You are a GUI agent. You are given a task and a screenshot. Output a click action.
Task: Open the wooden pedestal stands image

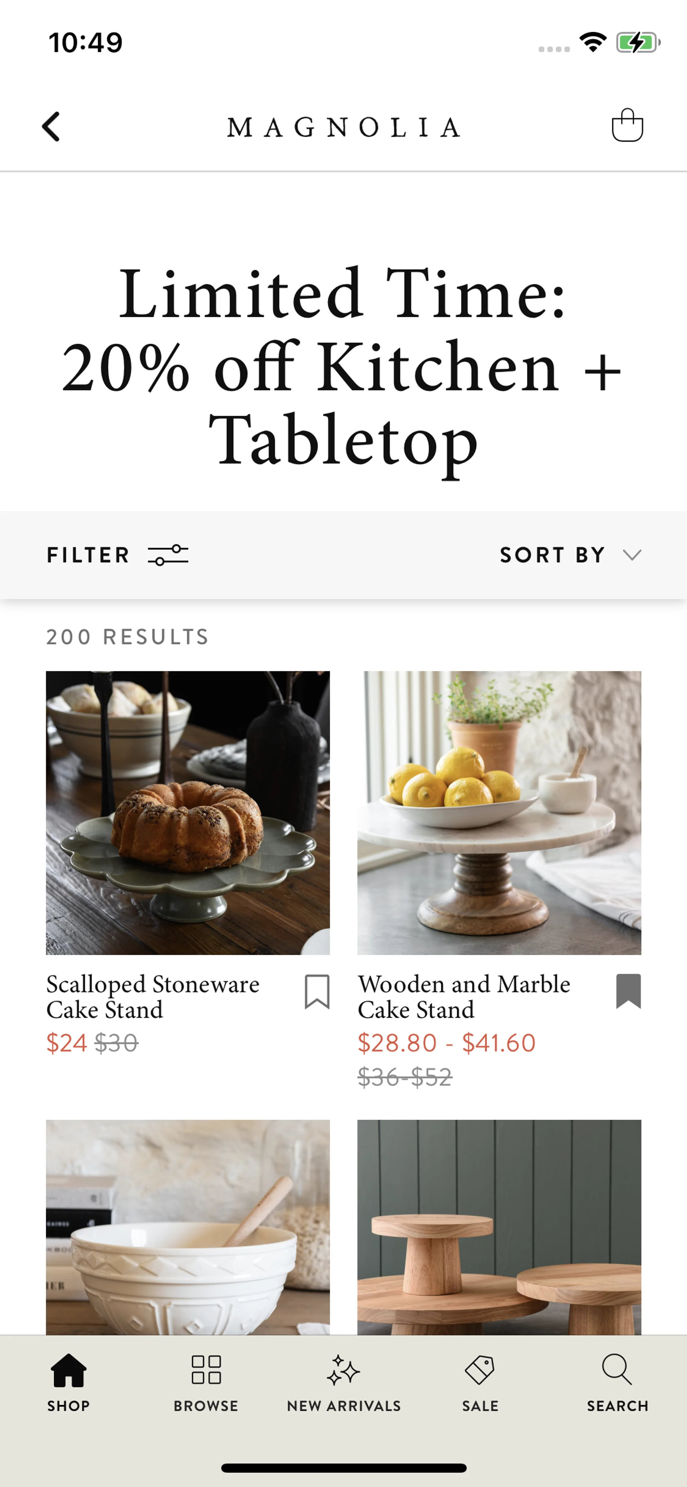click(x=499, y=1227)
